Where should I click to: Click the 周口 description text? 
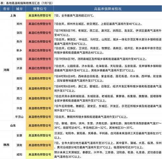[x=108, y=98]
